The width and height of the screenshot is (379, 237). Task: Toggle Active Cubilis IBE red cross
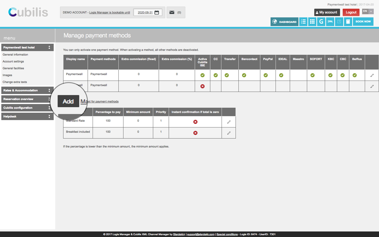202,86
